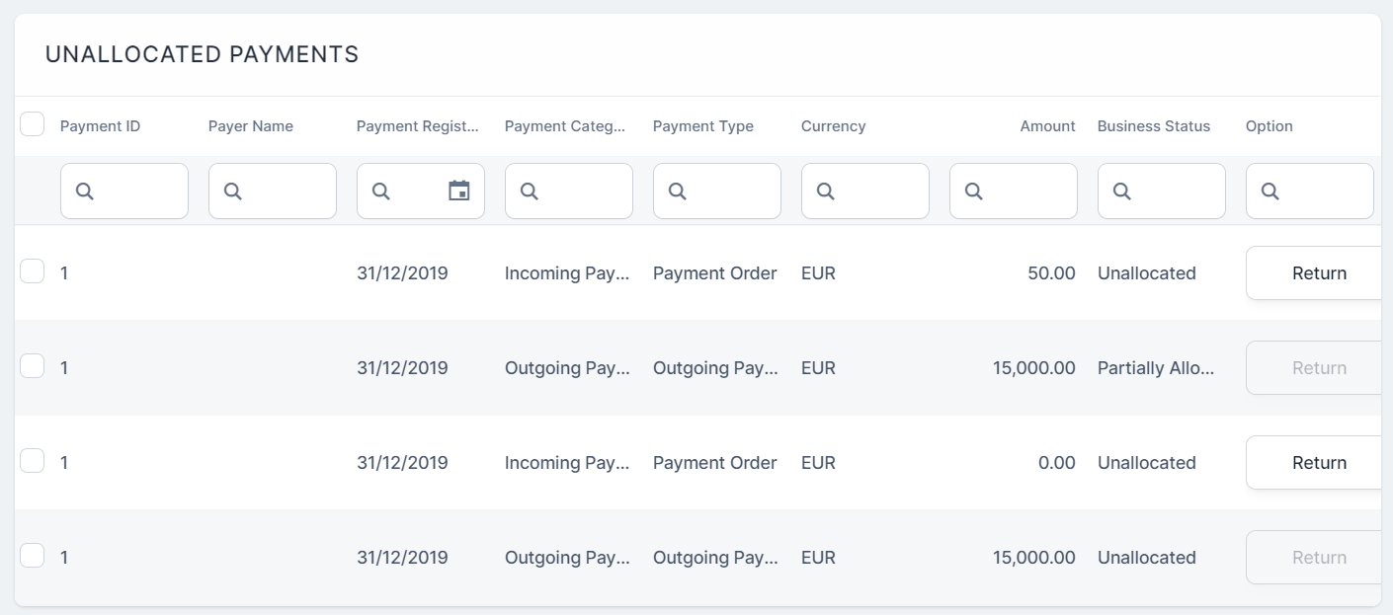1393x615 pixels.
Task: Click search icon in Payment Type filter
Action: tap(678, 192)
